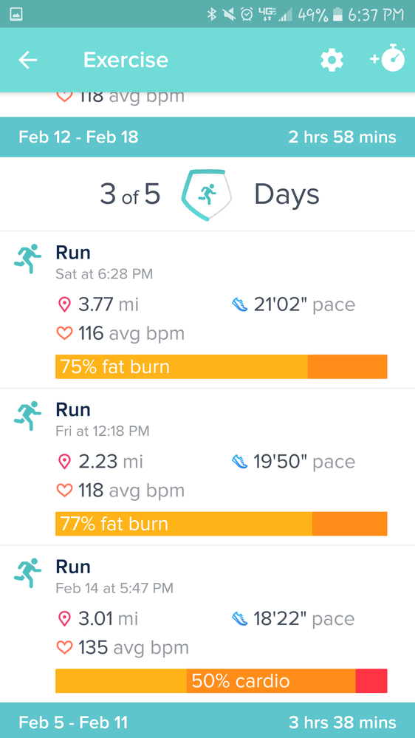Open the Run from Feb 14 at 5:47 PM

pos(207,624)
